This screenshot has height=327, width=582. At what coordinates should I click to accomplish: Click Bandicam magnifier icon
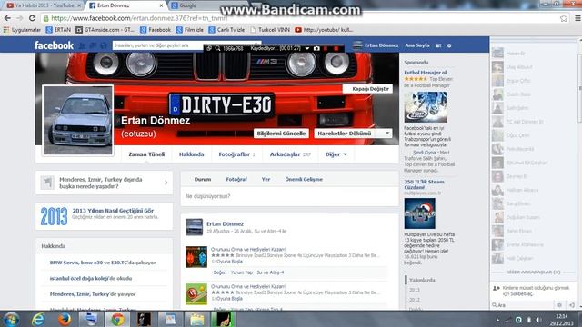click(x=217, y=48)
